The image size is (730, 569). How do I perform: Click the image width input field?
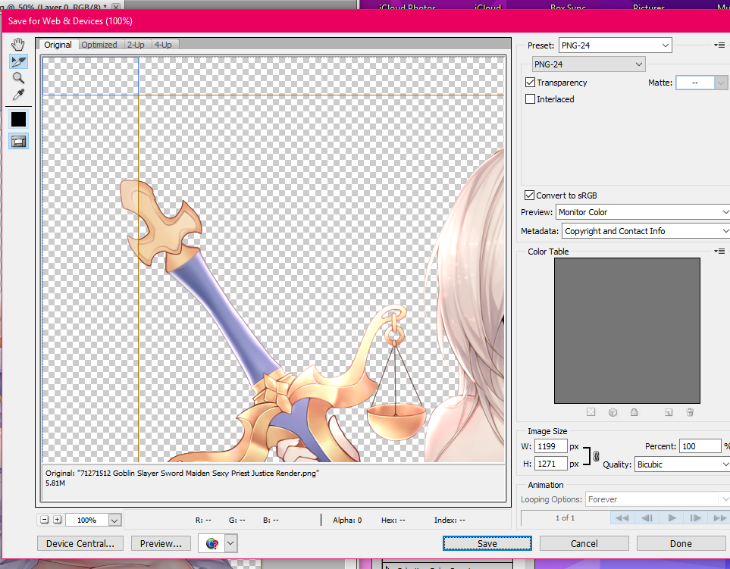(x=550, y=447)
